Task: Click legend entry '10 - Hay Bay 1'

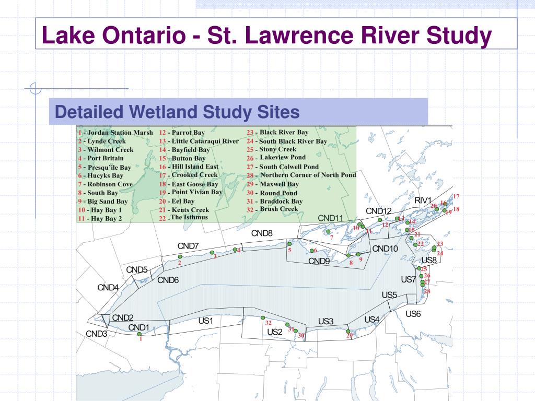Action: [x=100, y=210]
